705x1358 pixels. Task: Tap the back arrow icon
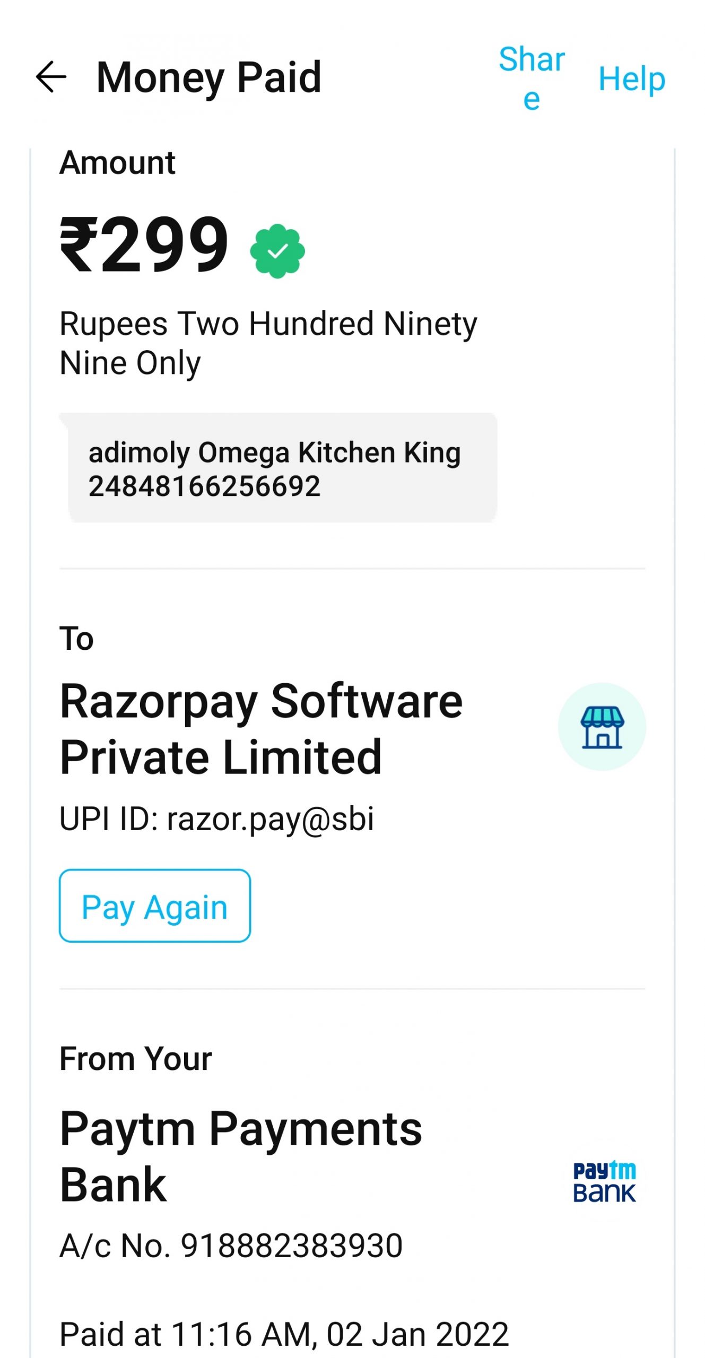[x=51, y=77]
